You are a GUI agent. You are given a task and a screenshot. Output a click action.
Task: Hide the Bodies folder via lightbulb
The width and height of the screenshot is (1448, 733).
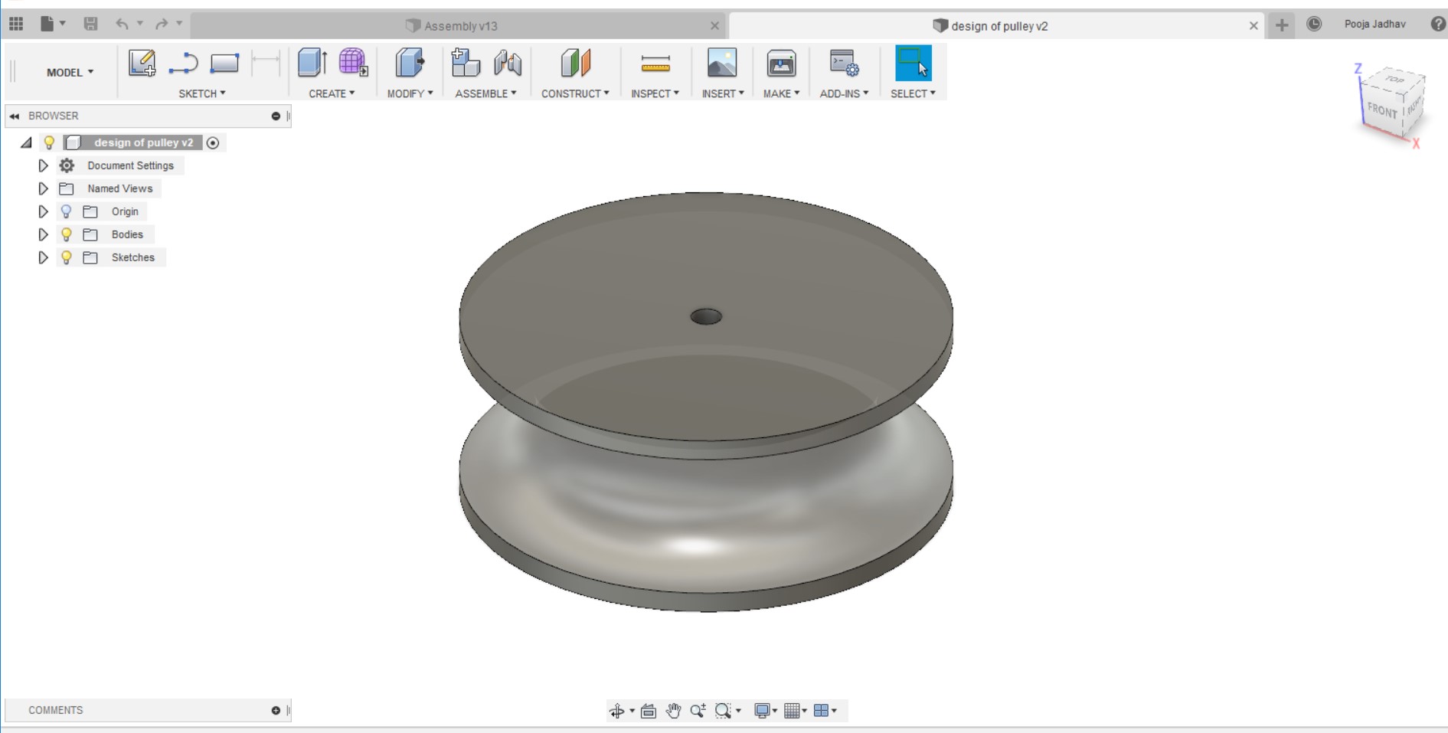pos(67,234)
